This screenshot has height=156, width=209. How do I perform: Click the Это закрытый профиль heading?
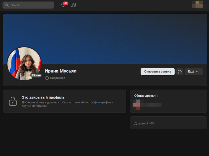pyautogui.click(x=43, y=97)
